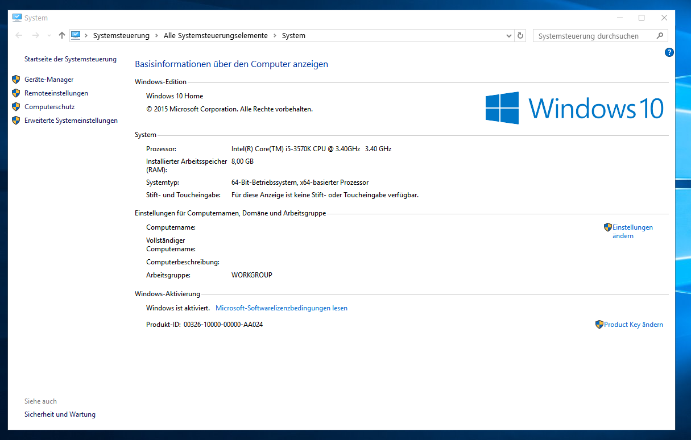The width and height of the screenshot is (691, 440).
Task: Open Computerschutz link
Action: tap(49, 107)
